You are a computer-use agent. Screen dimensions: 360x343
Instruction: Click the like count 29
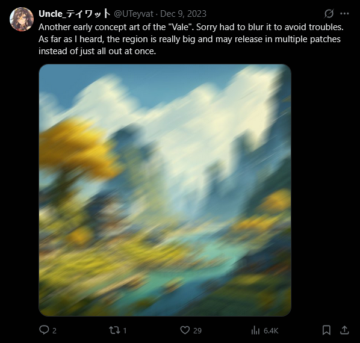(197, 330)
